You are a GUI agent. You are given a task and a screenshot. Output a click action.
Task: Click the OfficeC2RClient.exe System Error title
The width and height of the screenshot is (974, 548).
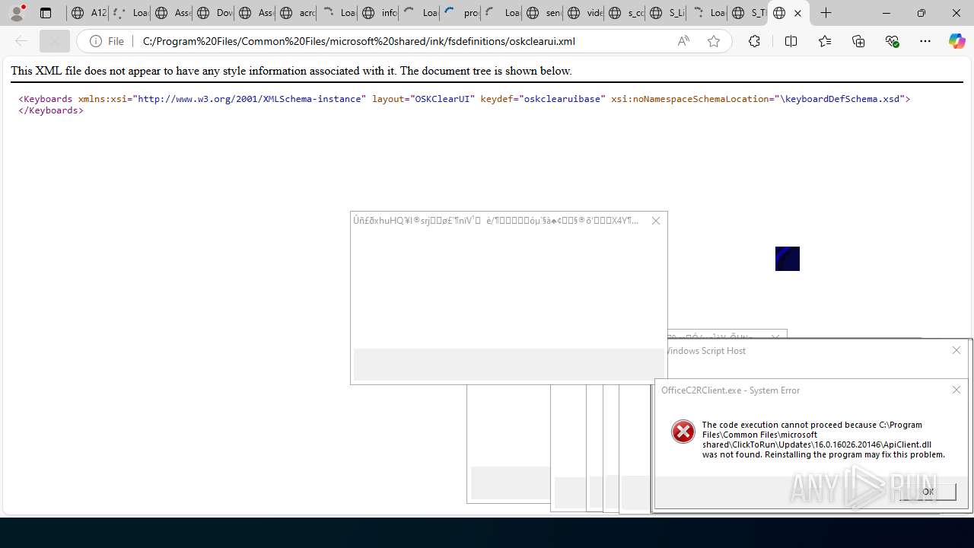(x=730, y=390)
